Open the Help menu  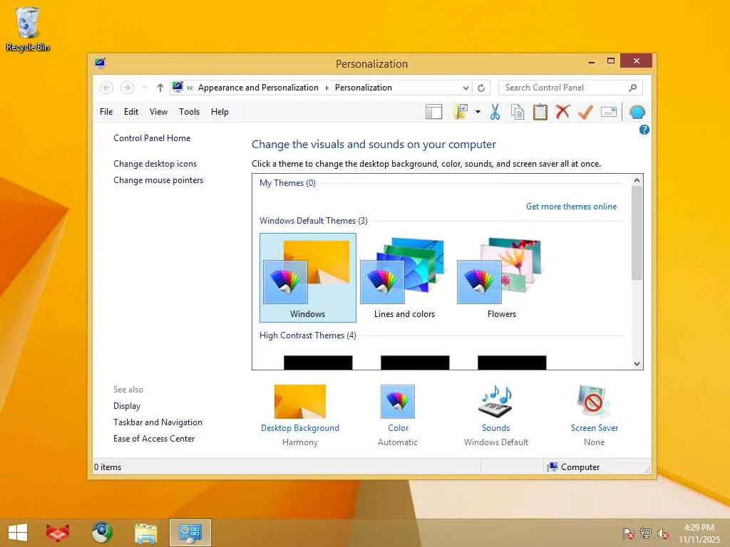click(220, 112)
